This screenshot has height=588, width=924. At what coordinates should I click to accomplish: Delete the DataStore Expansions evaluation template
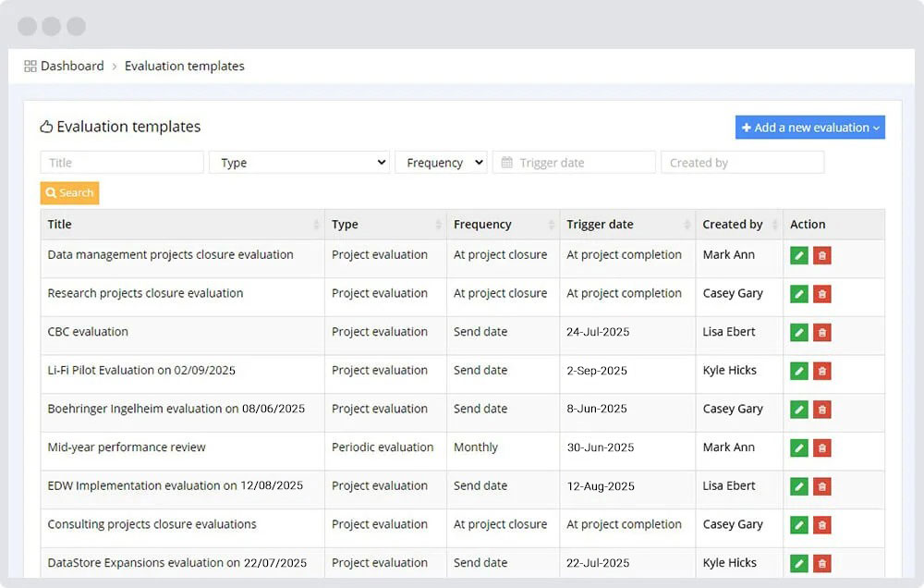[x=822, y=563]
